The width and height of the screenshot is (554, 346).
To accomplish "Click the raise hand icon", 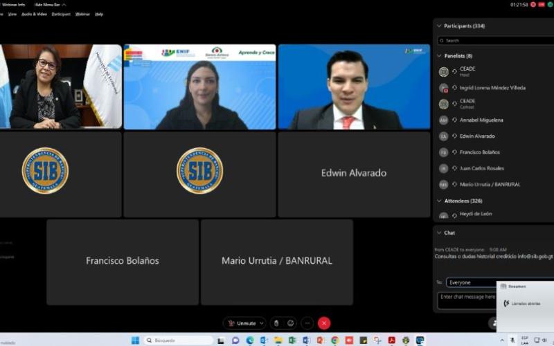I will tap(276, 323).
